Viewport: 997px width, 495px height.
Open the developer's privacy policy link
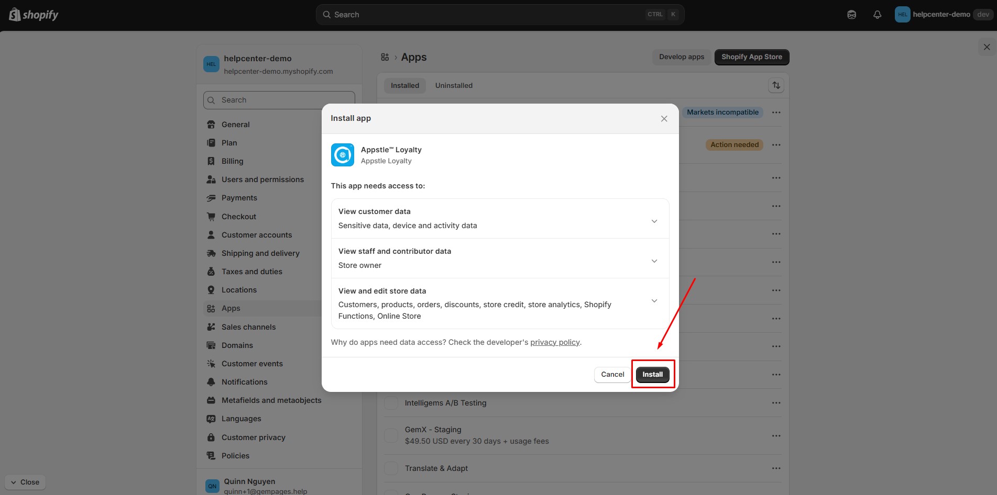pyautogui.click(x=555, y=342)
